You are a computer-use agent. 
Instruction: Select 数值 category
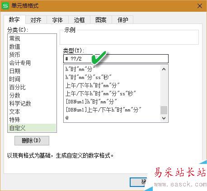point(32,47)
